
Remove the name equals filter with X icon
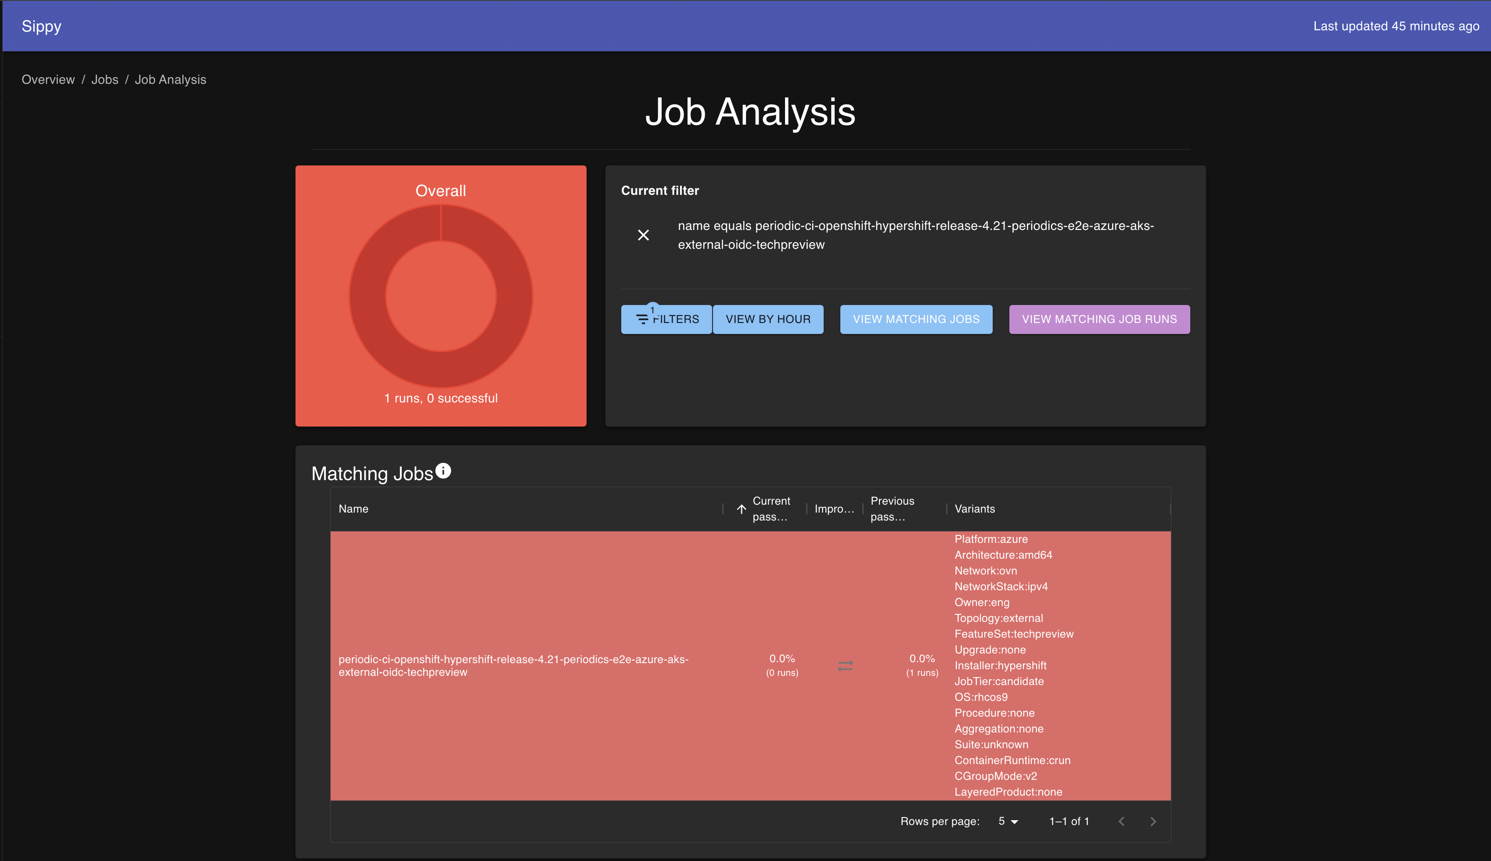click(x=644, y=235)
